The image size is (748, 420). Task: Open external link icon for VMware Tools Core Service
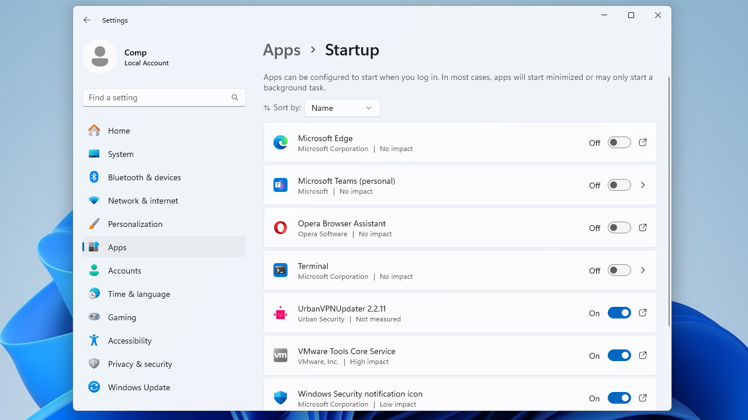point(643,355)
